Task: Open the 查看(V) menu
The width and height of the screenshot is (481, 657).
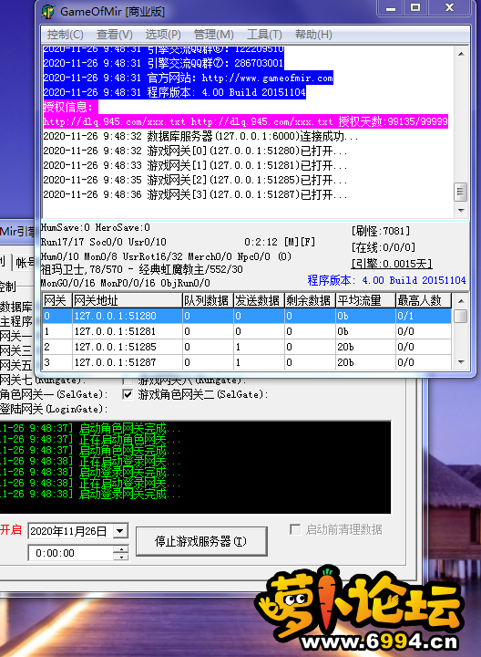Action: tap(114, 35)
